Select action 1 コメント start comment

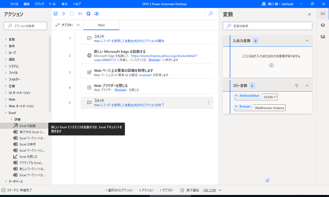147,38
